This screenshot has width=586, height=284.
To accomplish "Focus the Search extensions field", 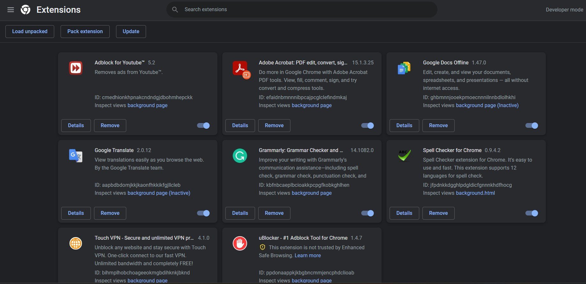I will coord(302,10).
